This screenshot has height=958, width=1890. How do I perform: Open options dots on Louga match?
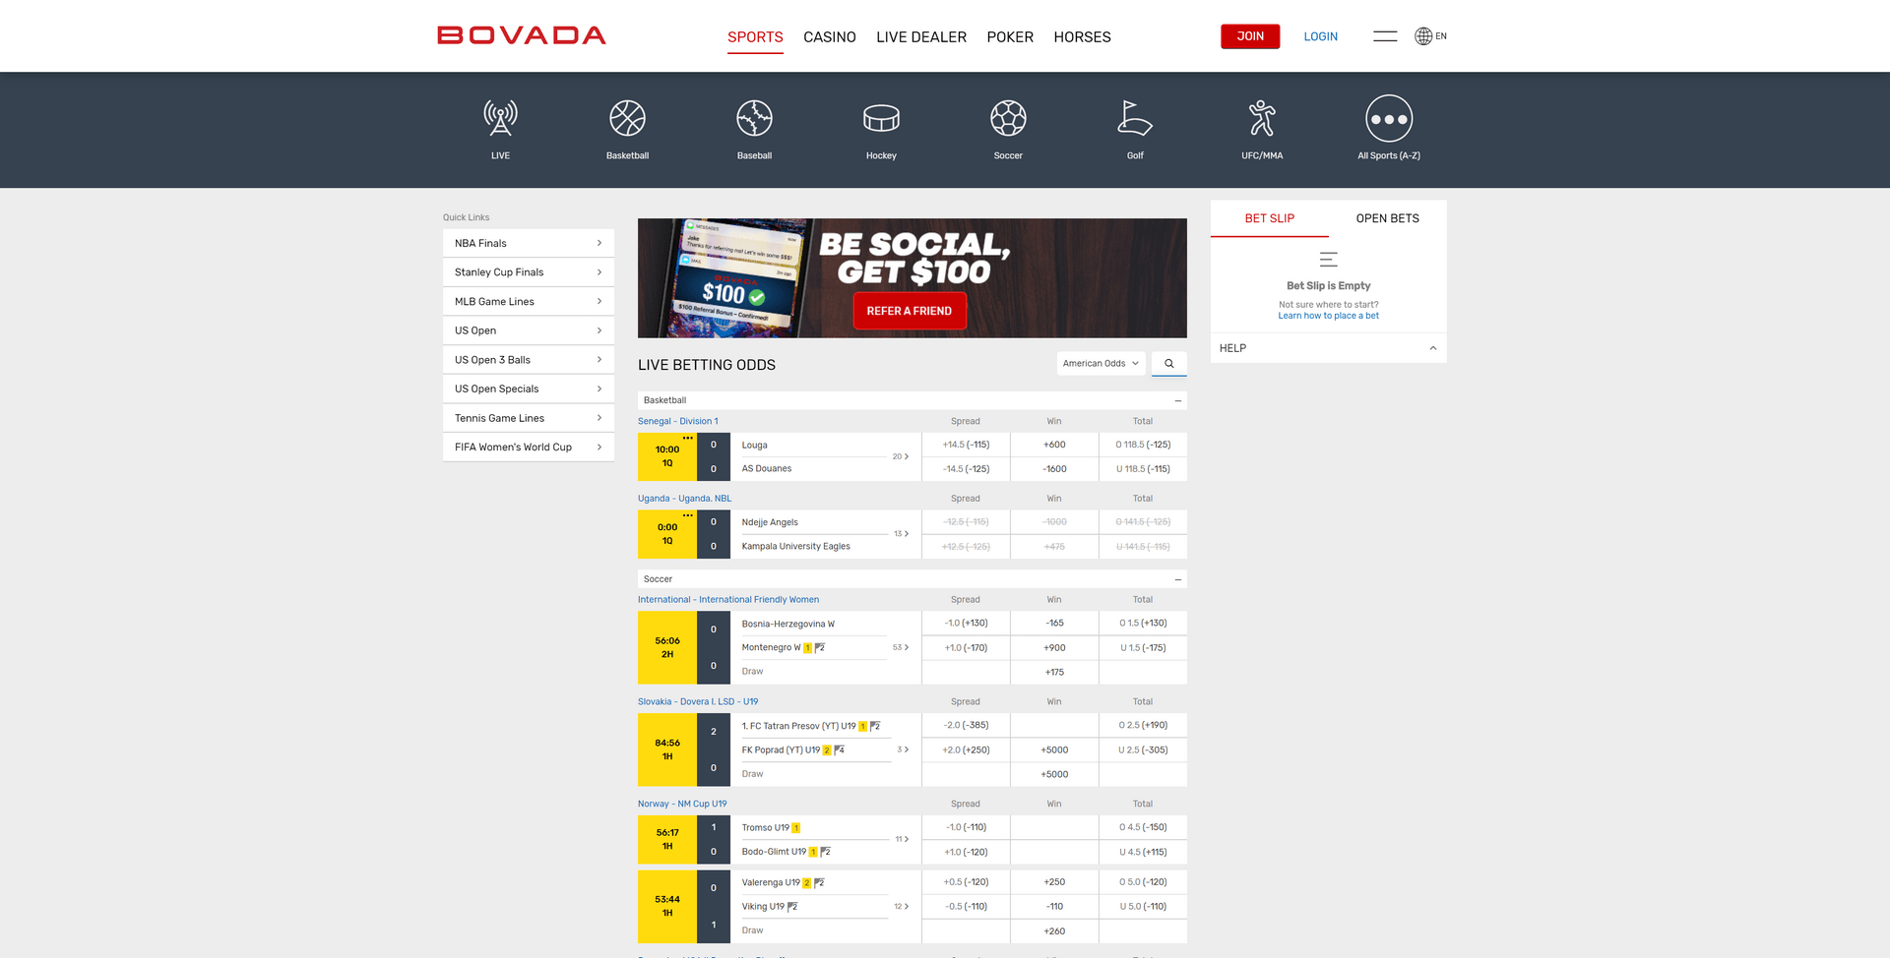(688, 438)
